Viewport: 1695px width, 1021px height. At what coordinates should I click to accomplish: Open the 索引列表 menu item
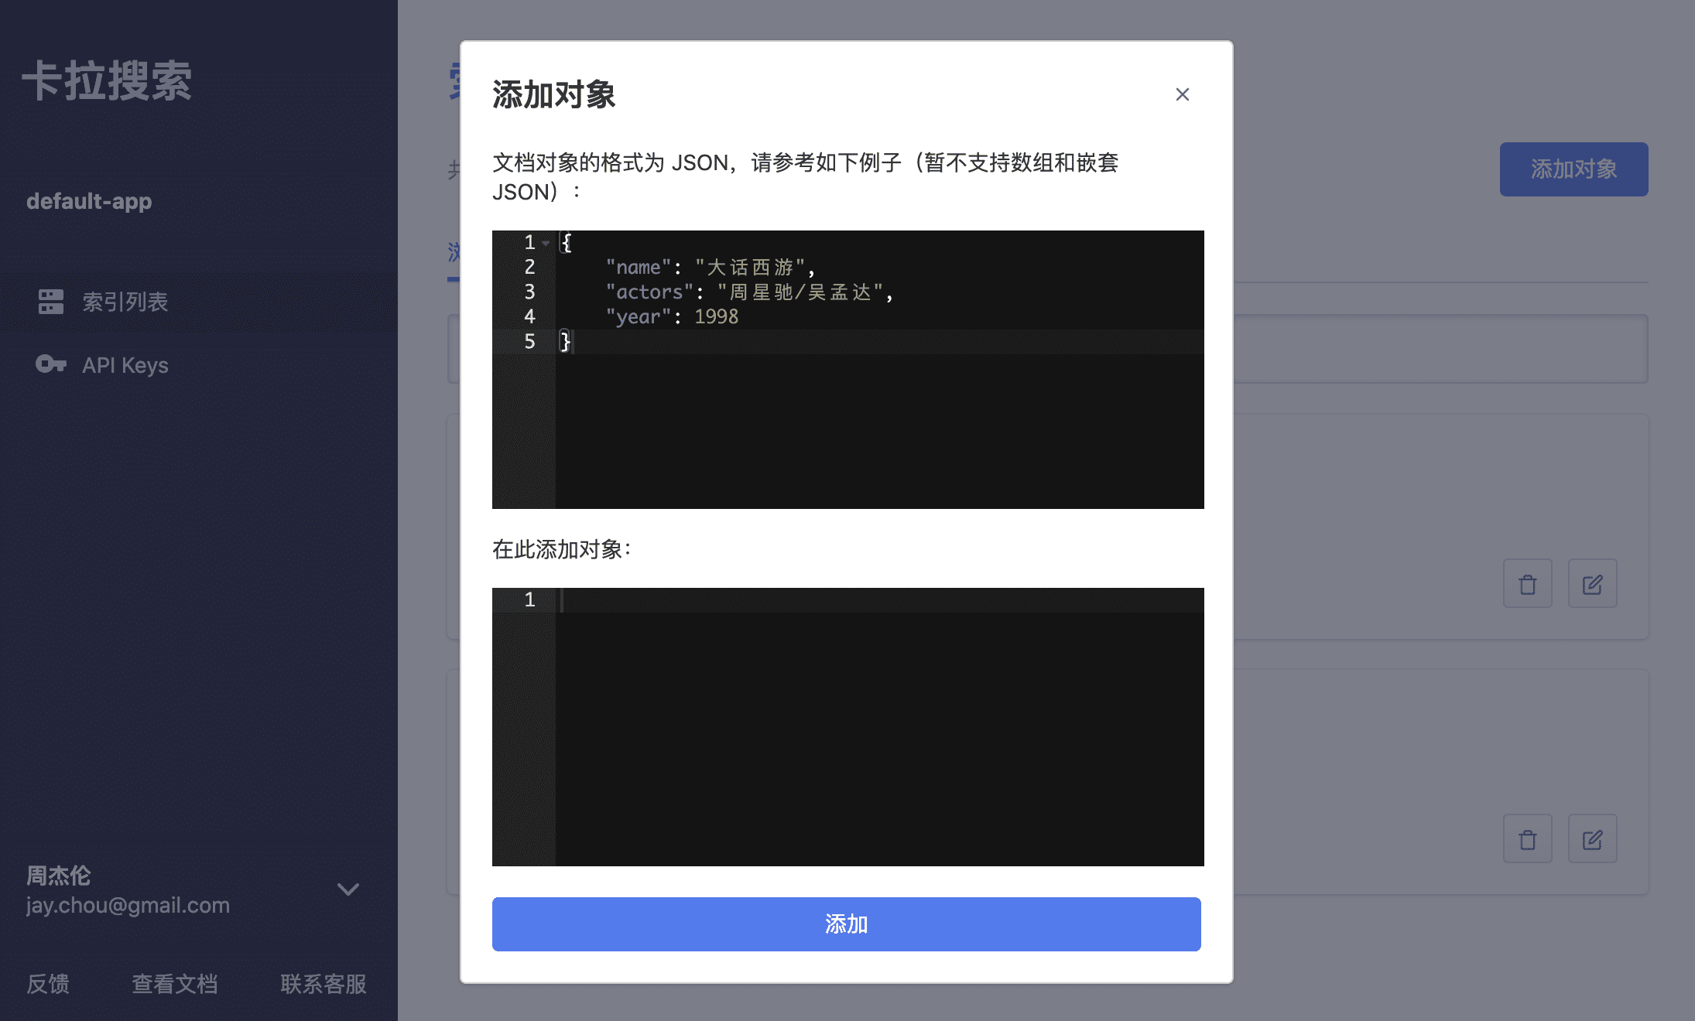tap(125, 302)
